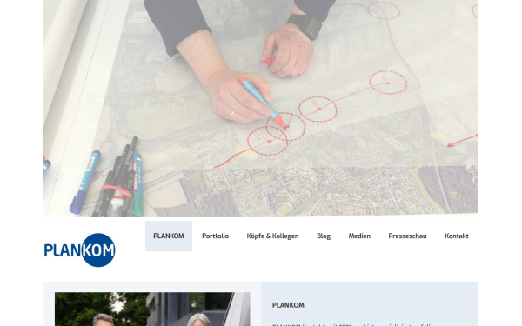522x326 pixels.
Task: Open Presseschau in the navigation bar
Action: pos(407,236)
